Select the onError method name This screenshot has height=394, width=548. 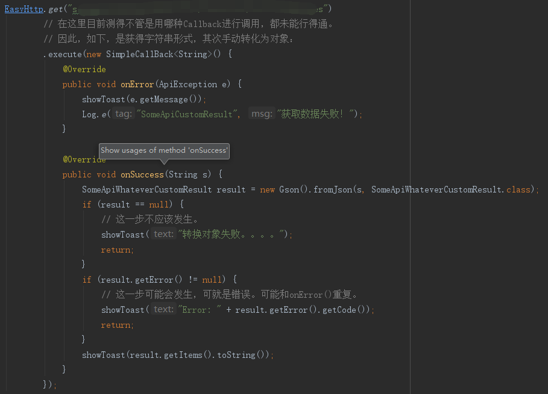tap(137, 84)
